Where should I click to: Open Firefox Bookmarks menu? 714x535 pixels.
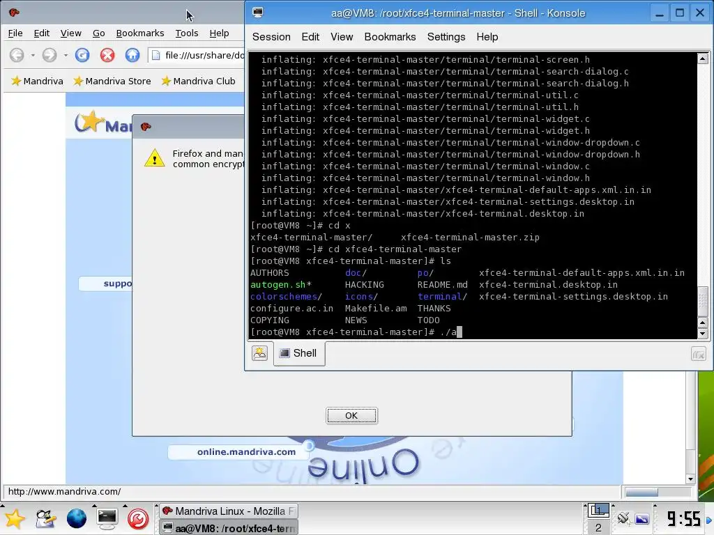tap(139, 33)
